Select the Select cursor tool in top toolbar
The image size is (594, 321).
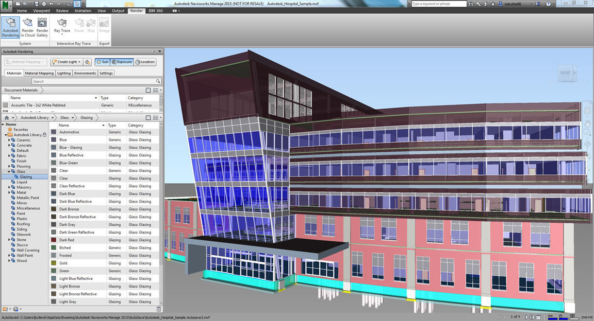coord(77,4)
